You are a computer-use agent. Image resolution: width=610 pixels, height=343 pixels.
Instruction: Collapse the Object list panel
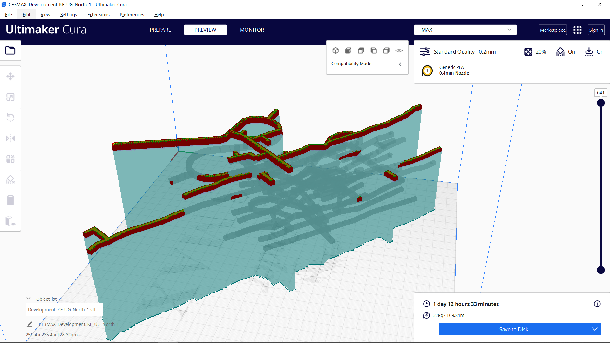28,298
